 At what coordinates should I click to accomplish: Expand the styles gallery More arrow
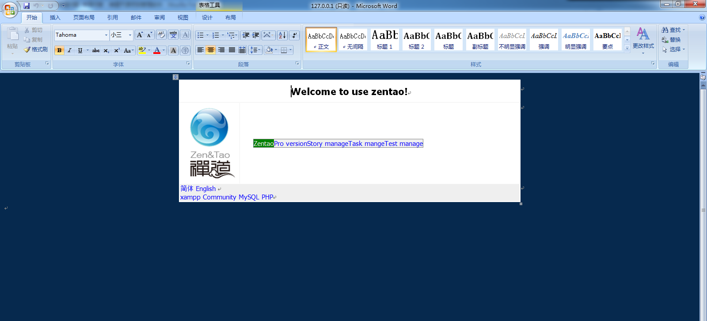click(627, 48)
